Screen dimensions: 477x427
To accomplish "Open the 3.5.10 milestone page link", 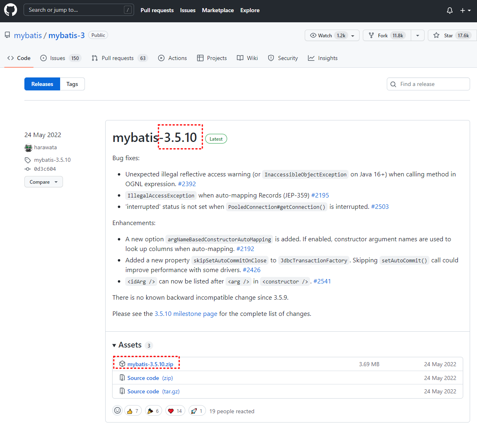I will [186, 314].
